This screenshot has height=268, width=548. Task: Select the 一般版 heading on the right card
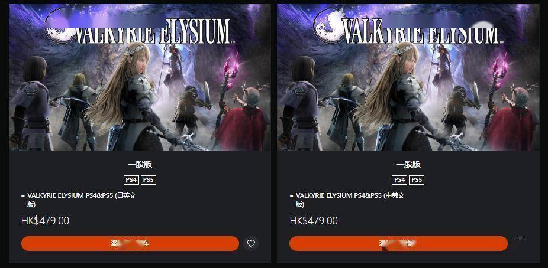(x=408, y=164)
